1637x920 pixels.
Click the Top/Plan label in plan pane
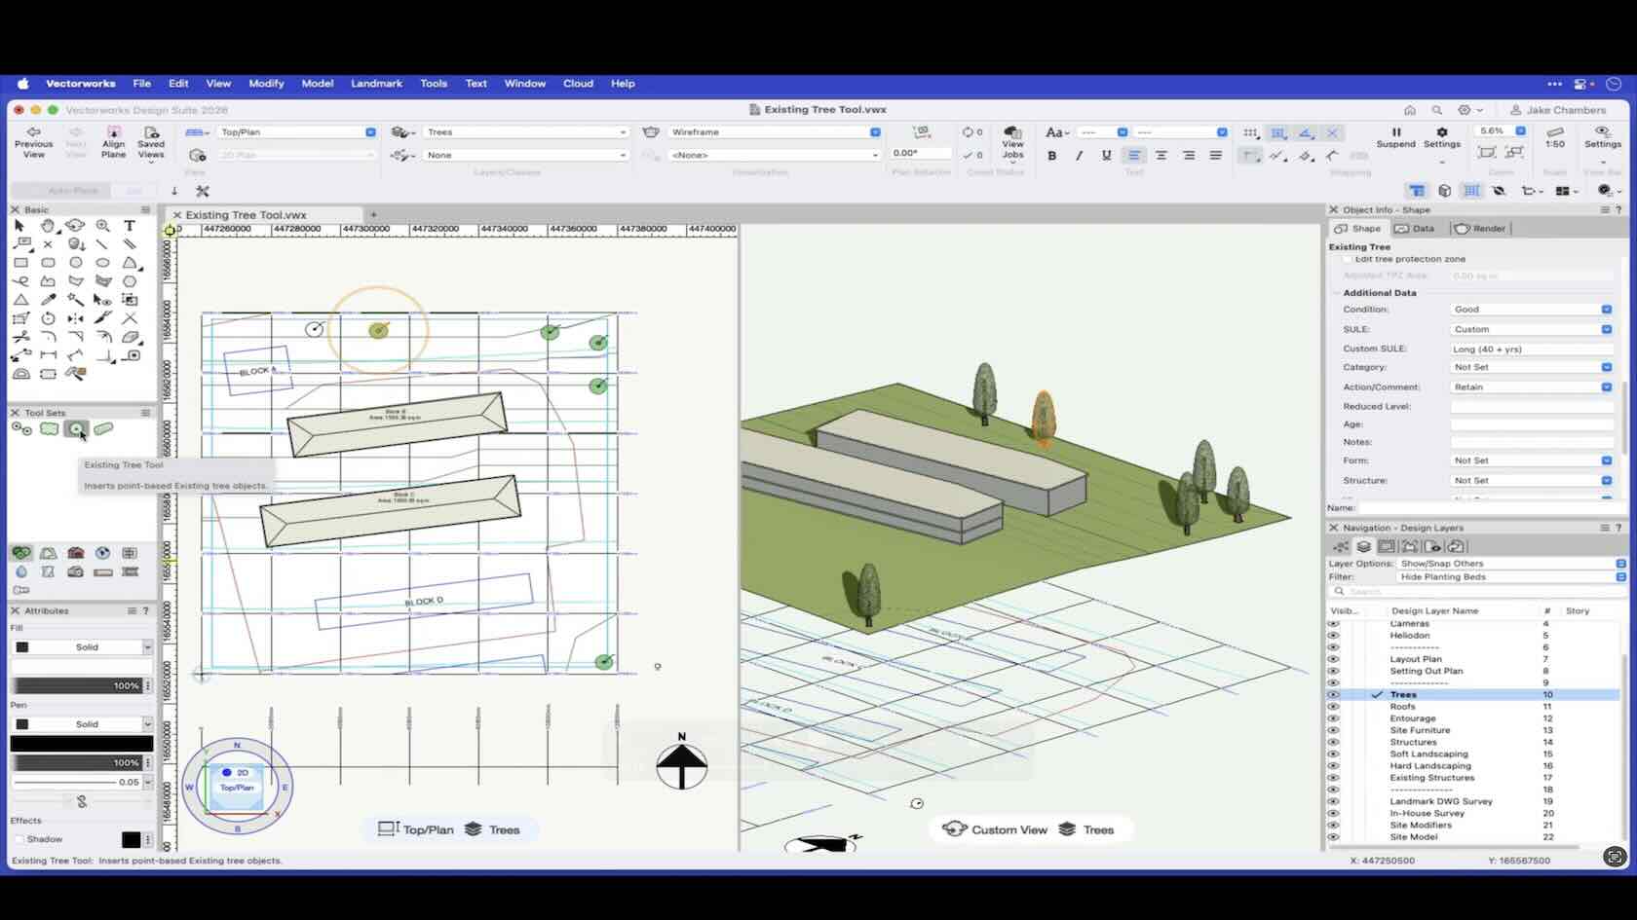click(x=428, y=830)
